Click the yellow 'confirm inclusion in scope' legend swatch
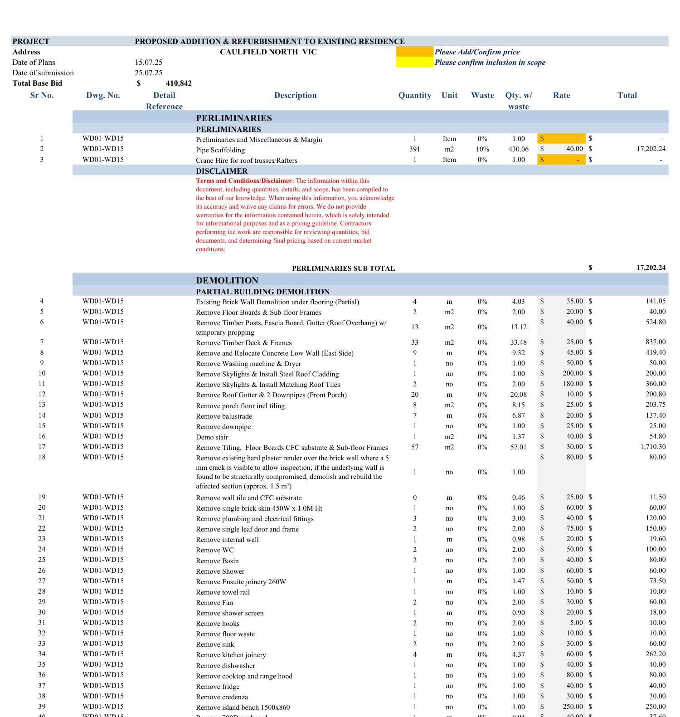Viewport: 680px width, 717px height. [414, 62]
